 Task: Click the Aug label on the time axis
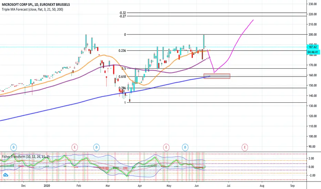[x=262, y=186]
